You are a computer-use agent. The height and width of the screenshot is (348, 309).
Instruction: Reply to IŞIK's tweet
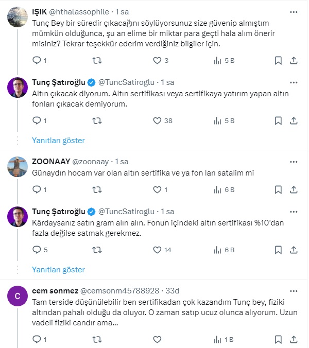(x=37, y=60)
